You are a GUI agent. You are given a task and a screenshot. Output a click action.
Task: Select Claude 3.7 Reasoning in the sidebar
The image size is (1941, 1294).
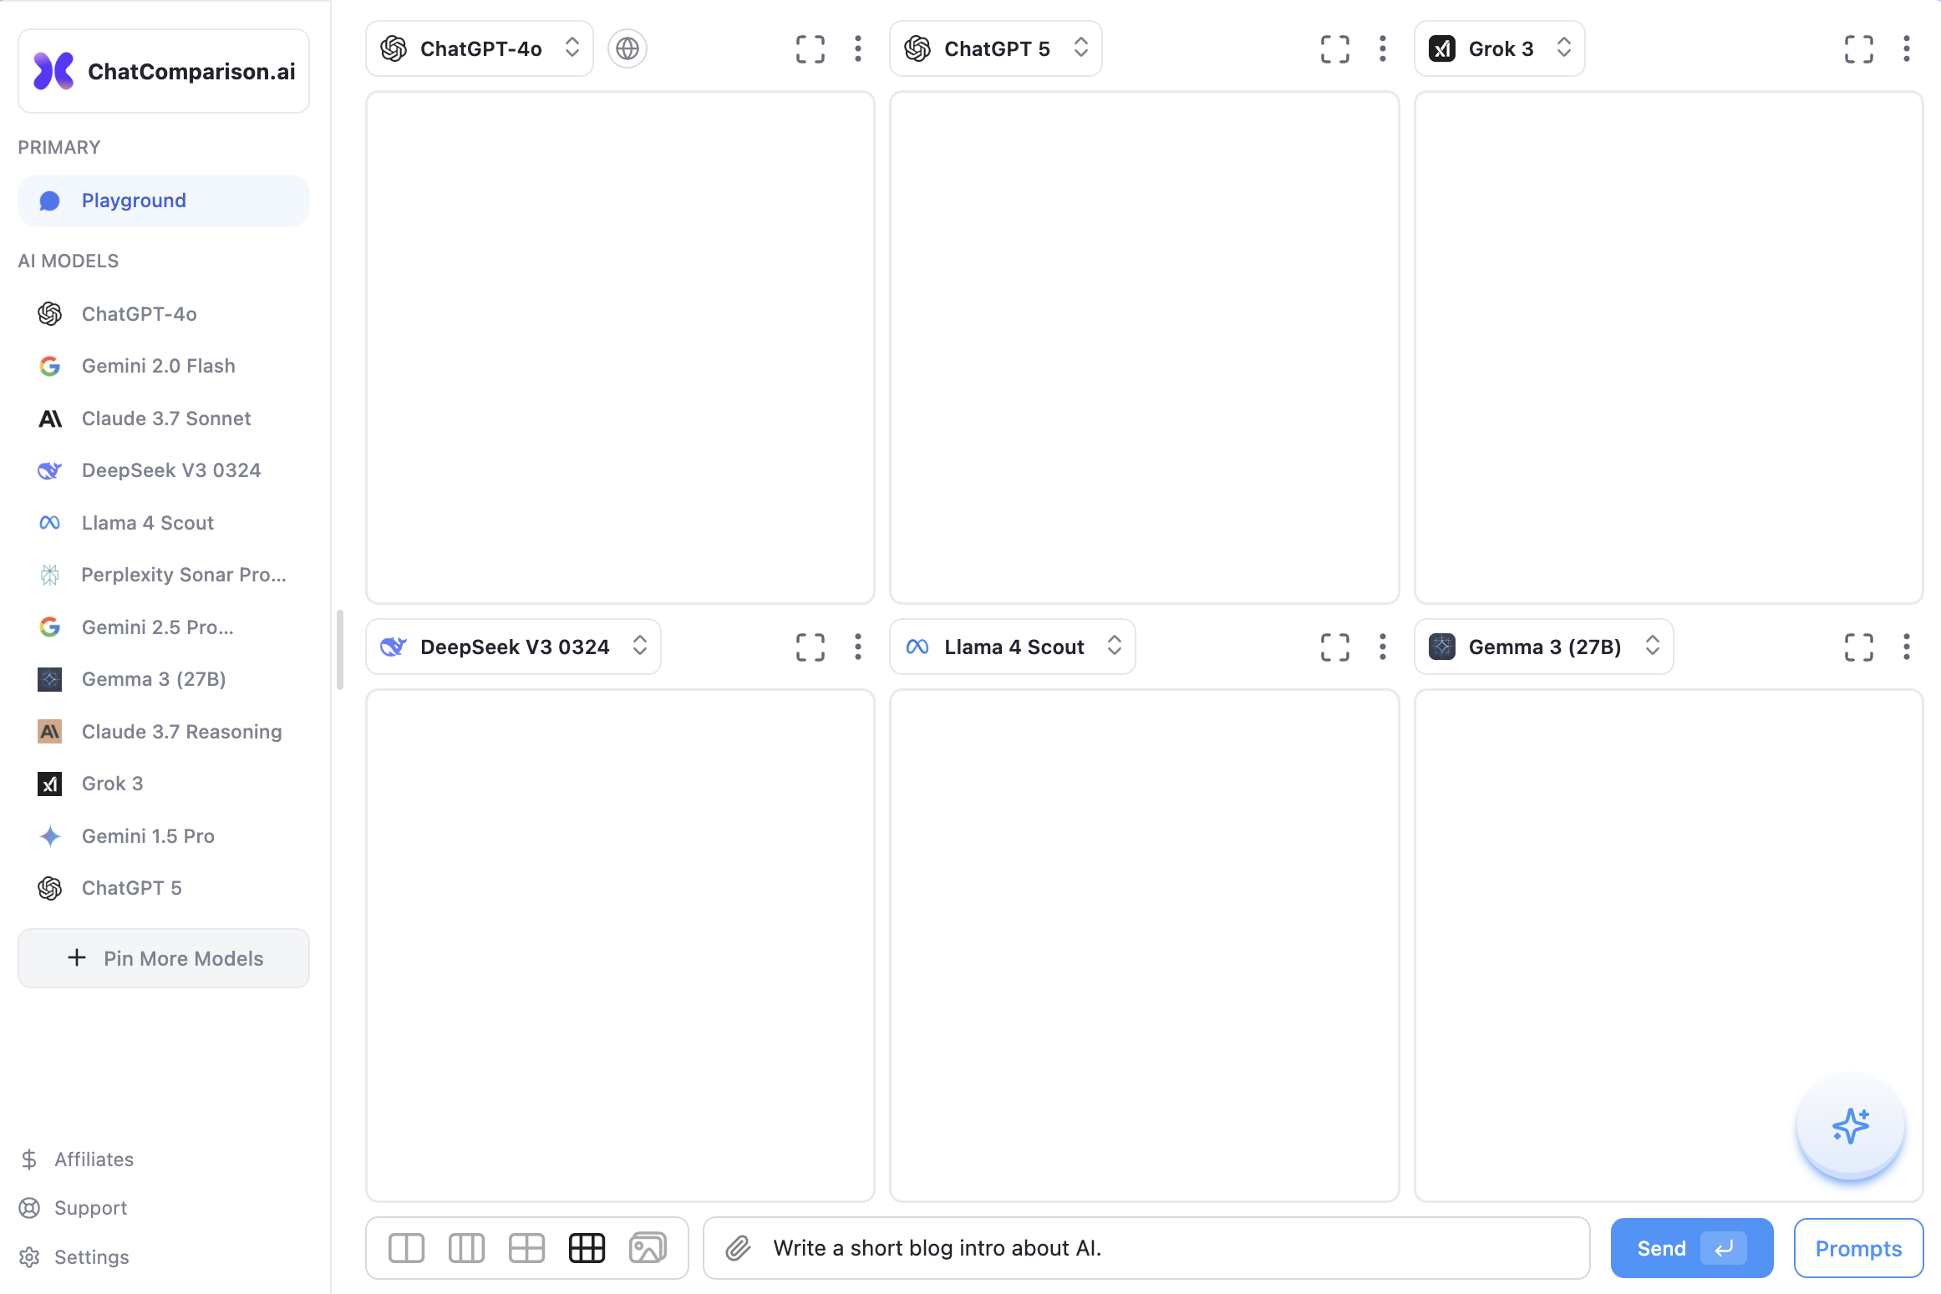point(181,731)
